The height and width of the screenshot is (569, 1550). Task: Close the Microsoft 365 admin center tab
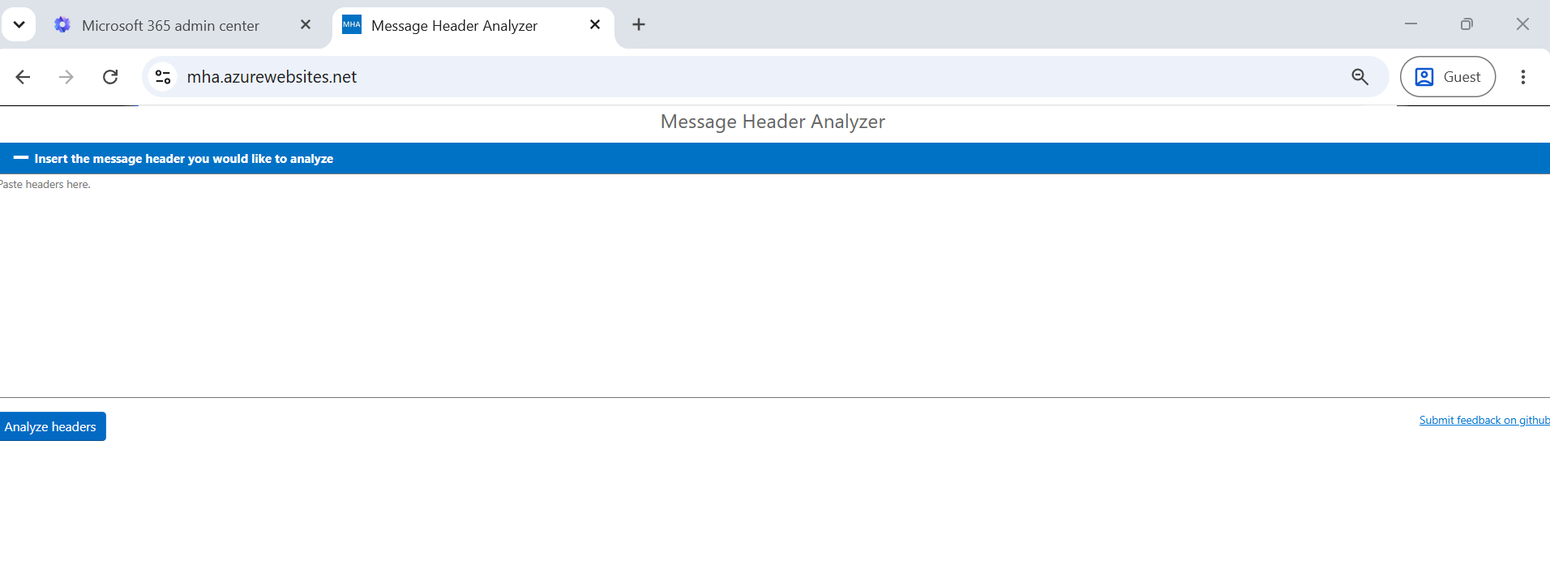[x=306, y=24]
